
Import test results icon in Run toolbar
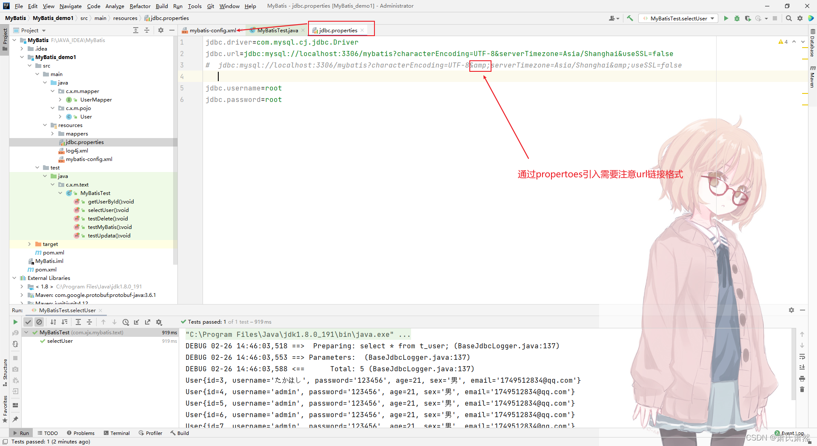pyautogui.click(x=137, y=322)
